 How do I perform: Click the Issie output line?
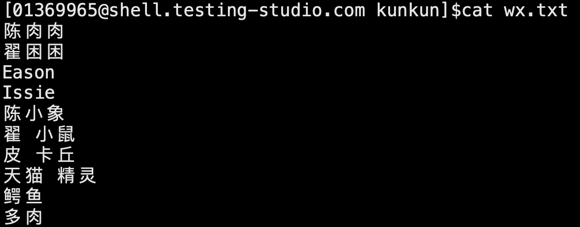tap(29, 92)
